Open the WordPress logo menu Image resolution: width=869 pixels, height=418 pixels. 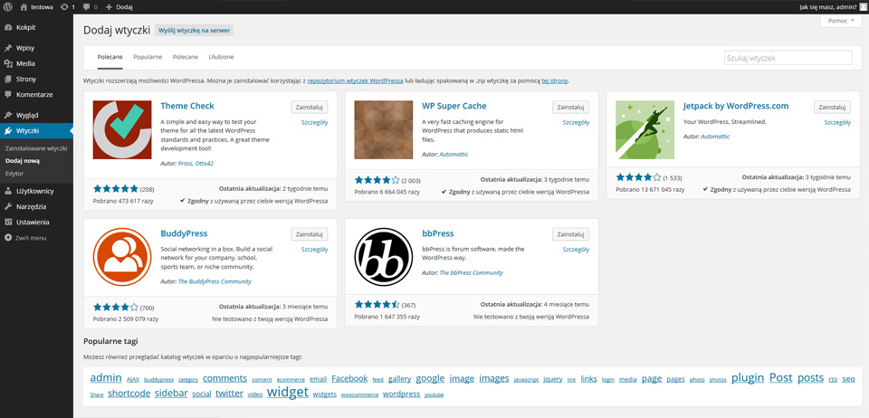tap(8, 7)
